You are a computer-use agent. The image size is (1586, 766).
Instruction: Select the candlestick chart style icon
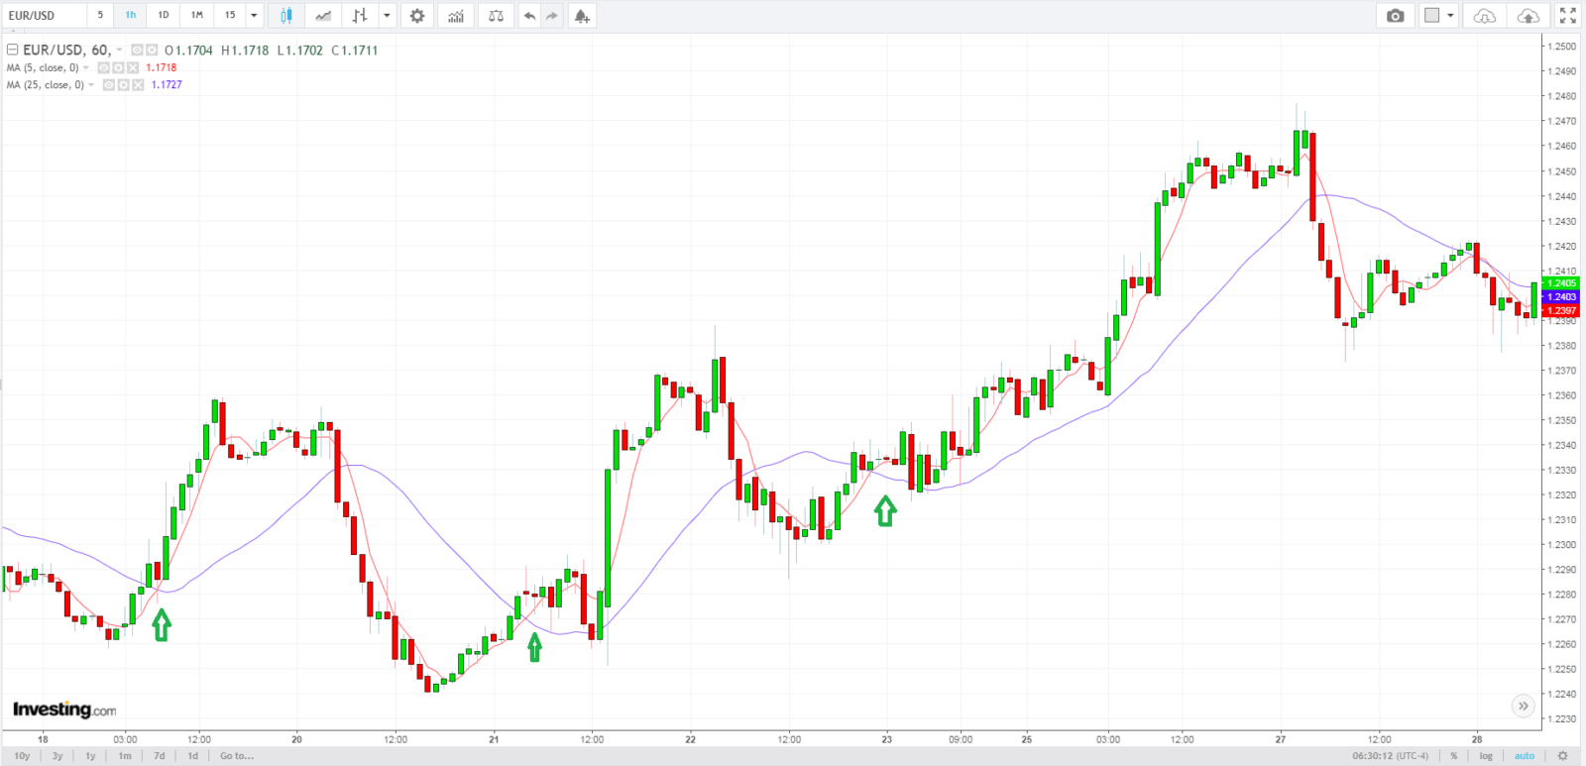pyautogui.click(x=286, y=16)
